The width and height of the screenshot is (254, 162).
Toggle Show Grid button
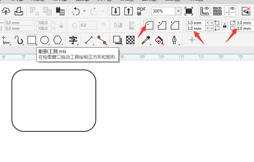point(217,11)
